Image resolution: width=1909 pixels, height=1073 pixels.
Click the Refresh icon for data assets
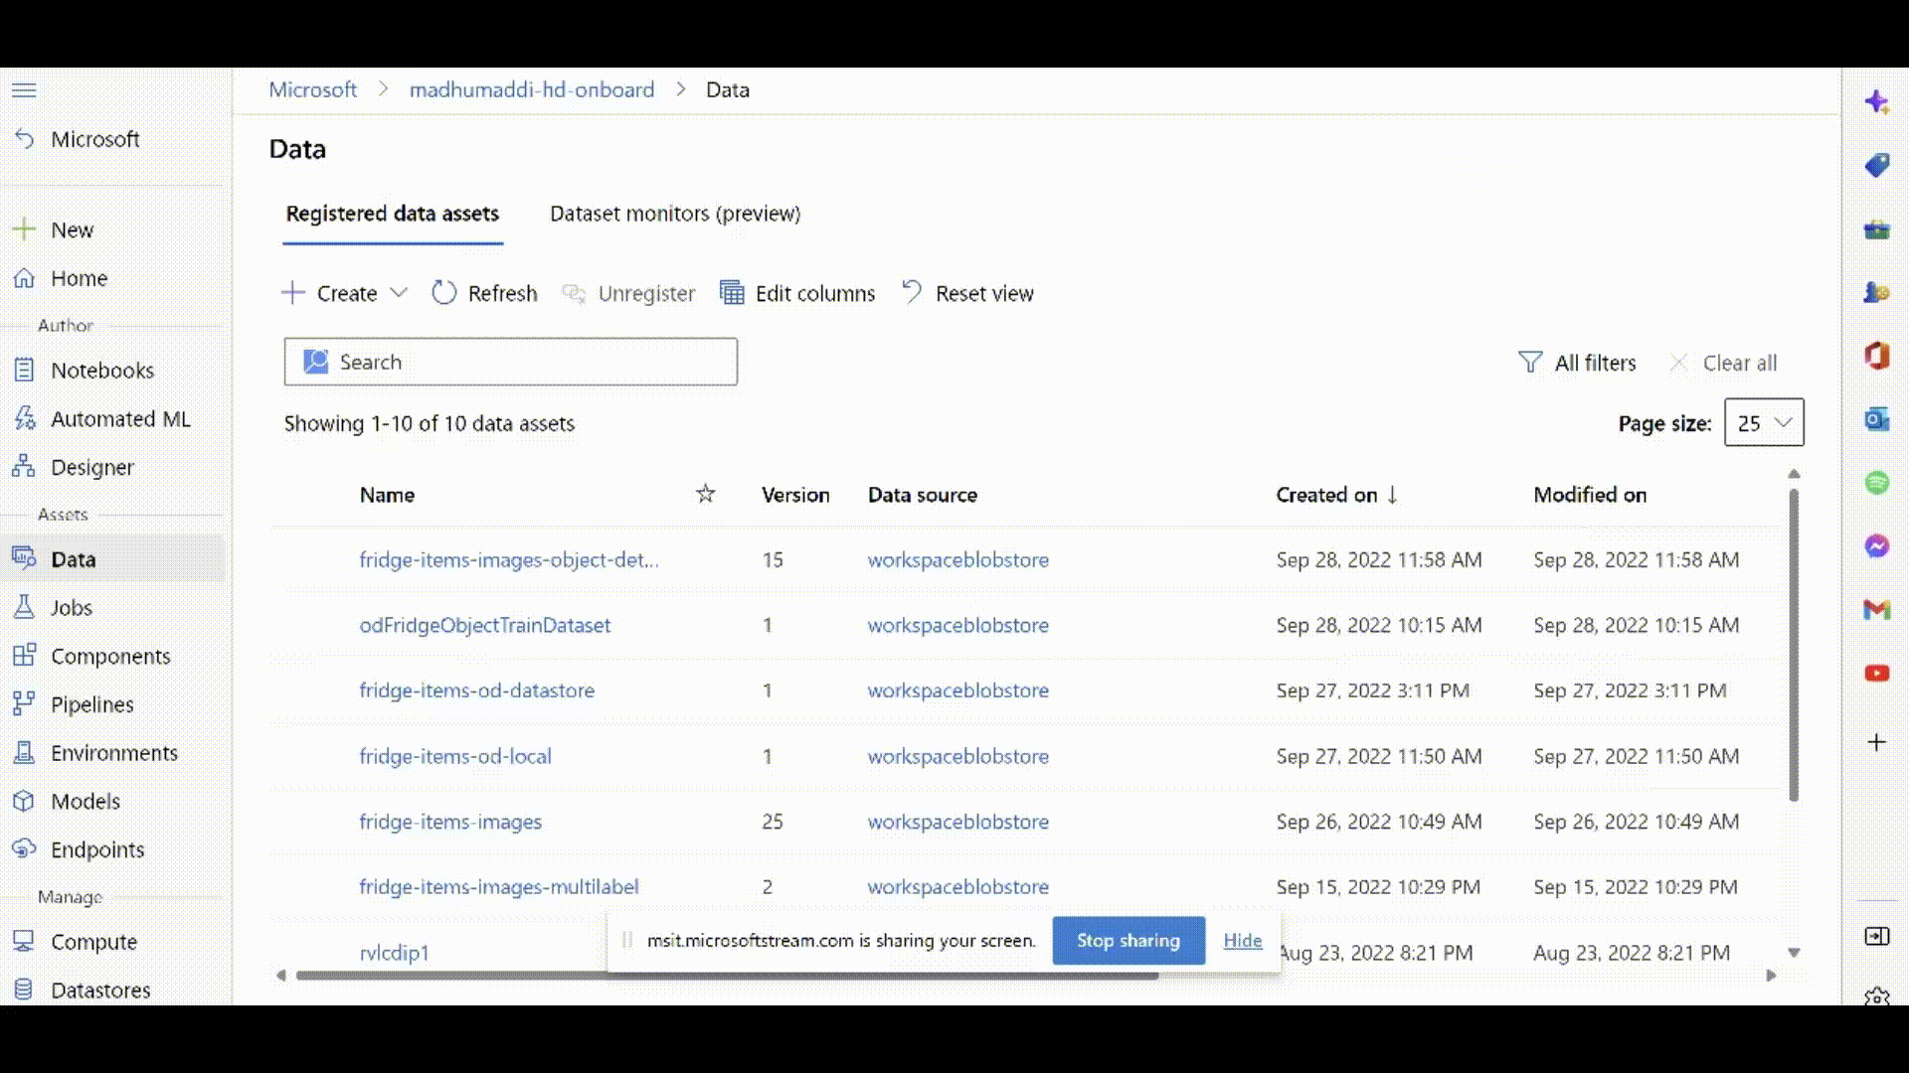pyautogui.click(x=447, y=292)
